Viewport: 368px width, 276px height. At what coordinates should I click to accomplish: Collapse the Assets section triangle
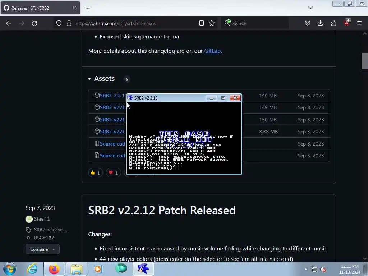(89, 79)
